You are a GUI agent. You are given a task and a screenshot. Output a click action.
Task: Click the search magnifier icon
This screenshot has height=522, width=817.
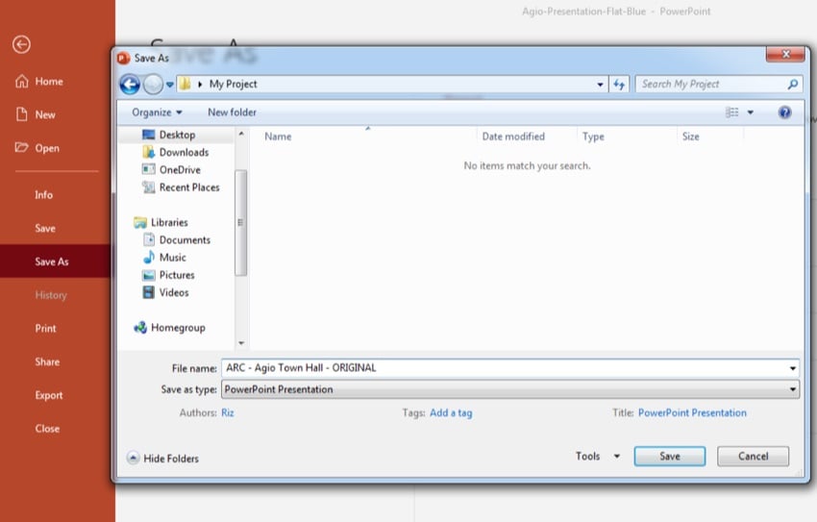coord(792,85)
